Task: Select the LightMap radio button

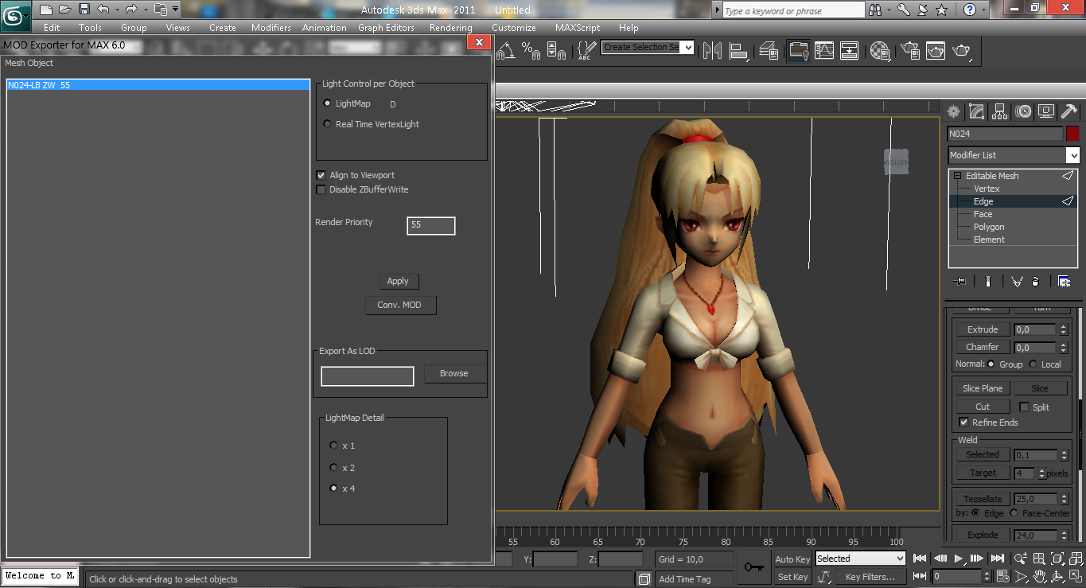Action: point(327,103)
